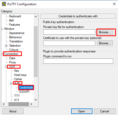The image size is (118, 115).
Task: Select Host keys category
Action: click(20, 75)
